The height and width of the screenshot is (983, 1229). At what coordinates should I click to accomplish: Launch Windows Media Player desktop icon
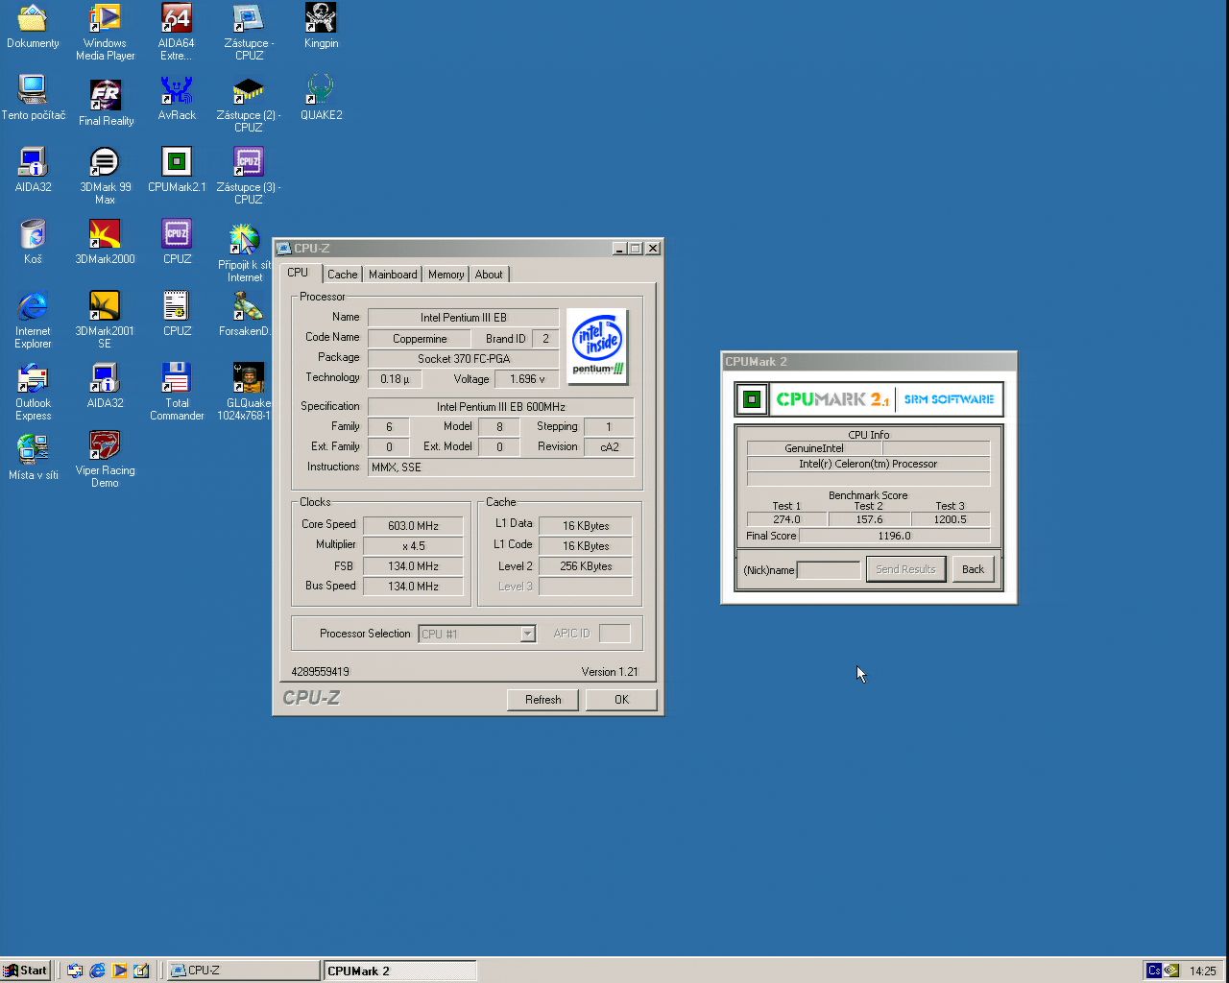tap(105, 32)
